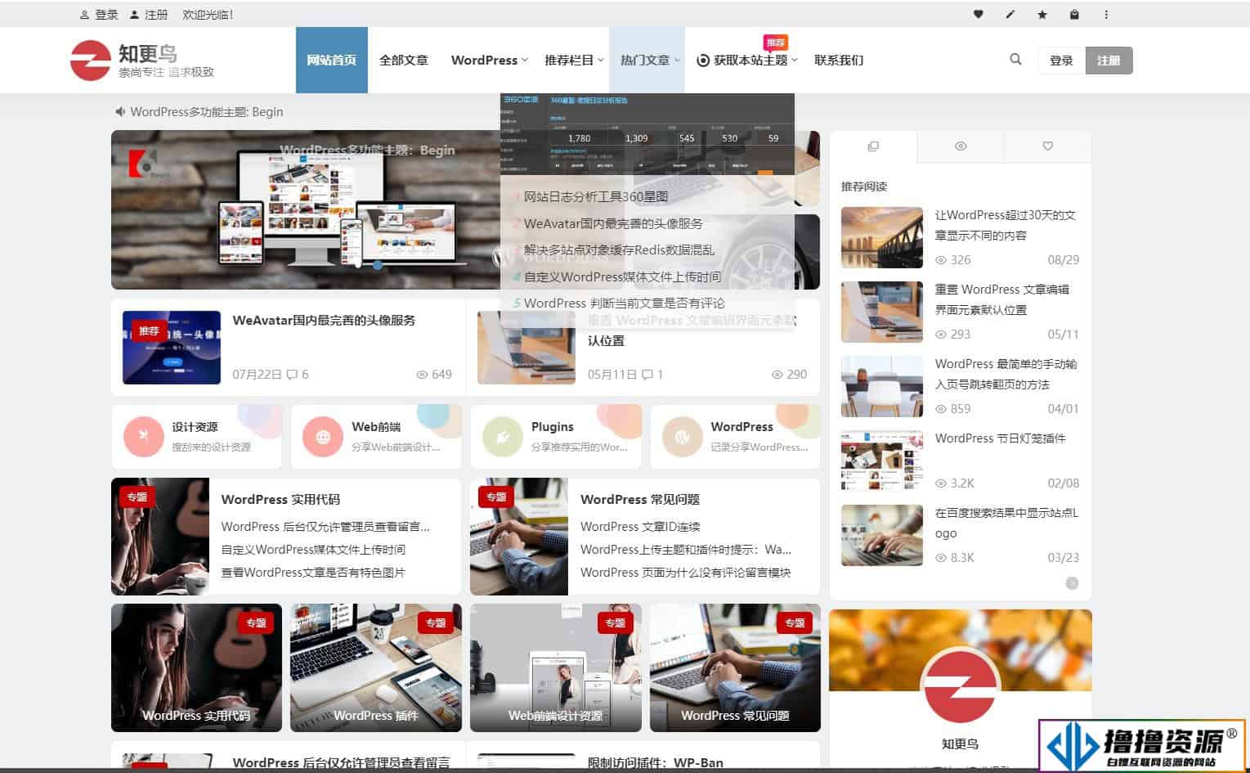Viewport: 1250px width, 773px height.
Task: Open 查看WordPress文章是否有特色图片 link
Action: [313, 573]
